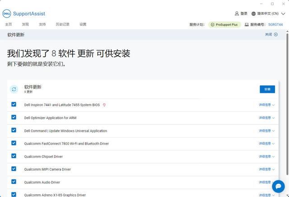Open the 历史记录 history tab
The height and width of the screenshot is (197, 289).
click(x=62, y=24)
